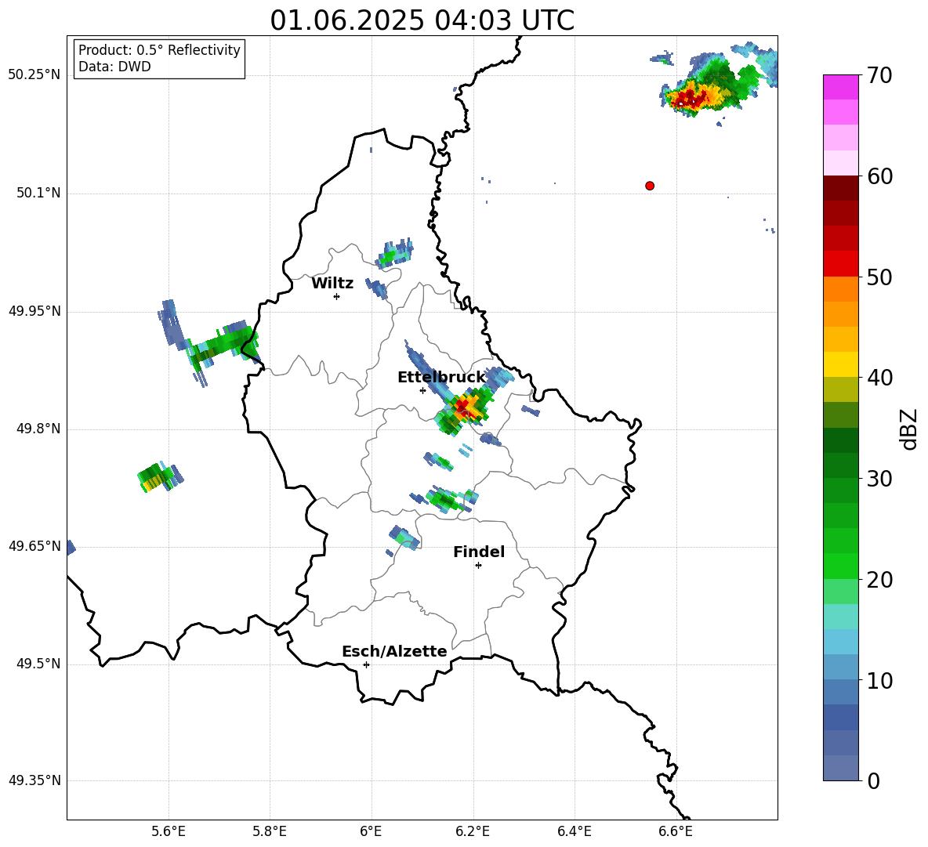Click the red circle marker on map
The height and width of the screenshot is (847, 928).
click(x=650, y=186)
